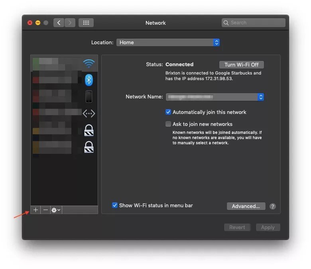Toggle Show Wi-Fi status in menu bar
The width and height of the screenshot is (311, 269).
[x=114, y=205]
